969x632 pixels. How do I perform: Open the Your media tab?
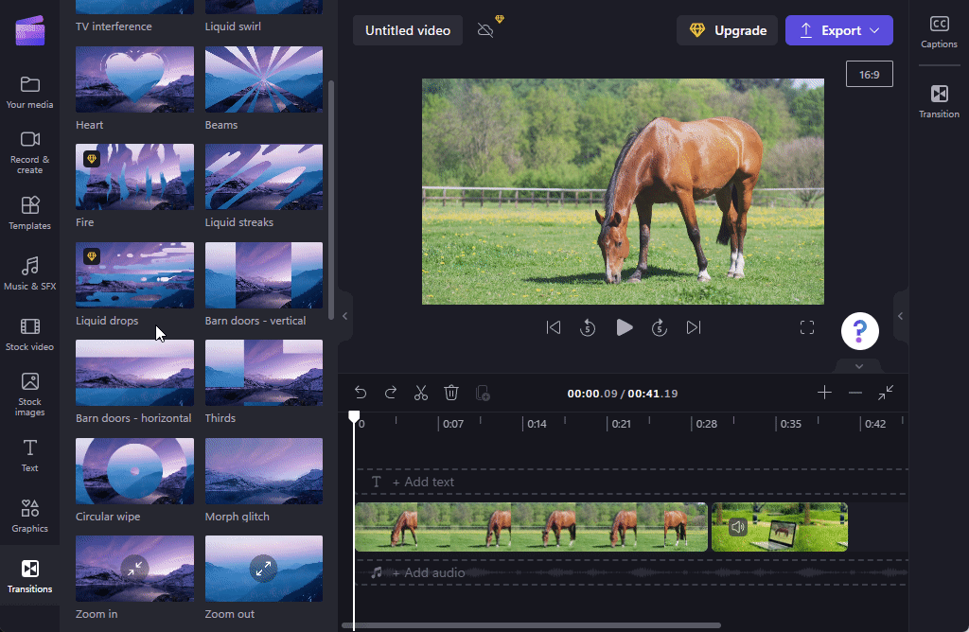pyautogui.click(x=29, y=90)
